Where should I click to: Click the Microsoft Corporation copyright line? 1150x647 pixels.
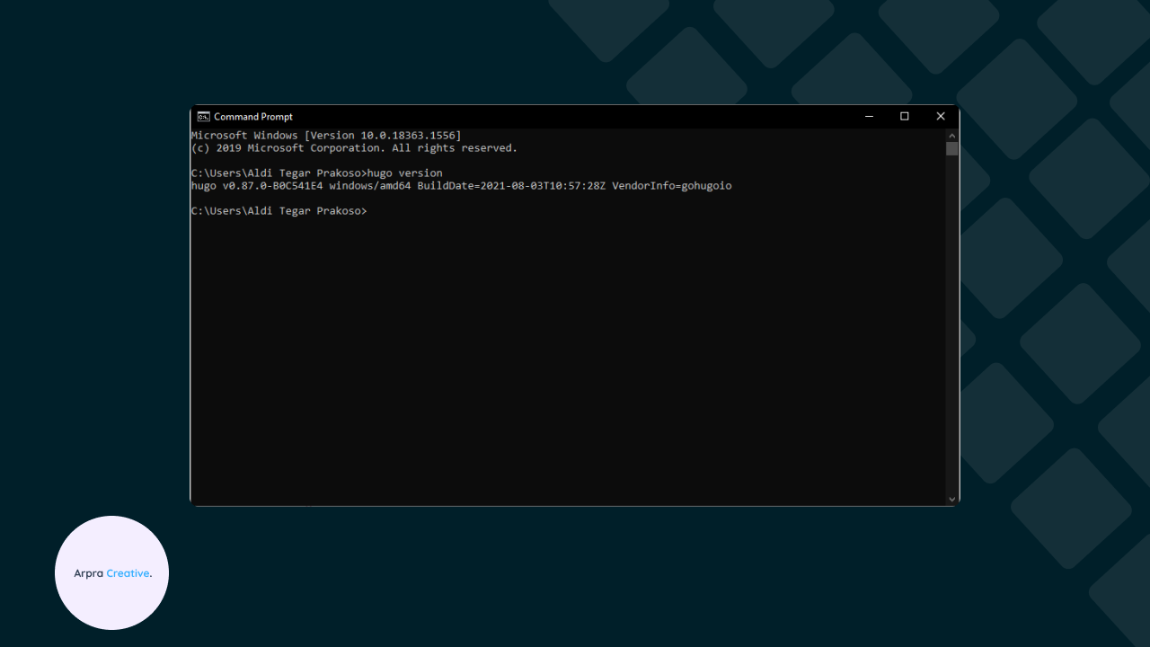[x=354, y=148]
